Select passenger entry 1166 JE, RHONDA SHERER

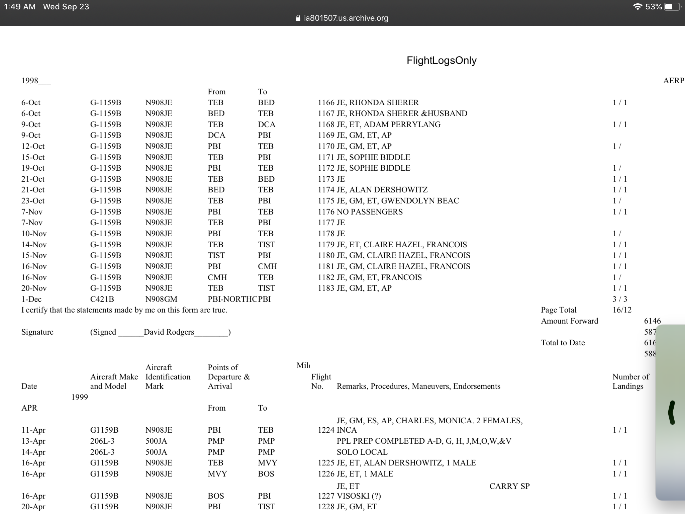point(368,103)
